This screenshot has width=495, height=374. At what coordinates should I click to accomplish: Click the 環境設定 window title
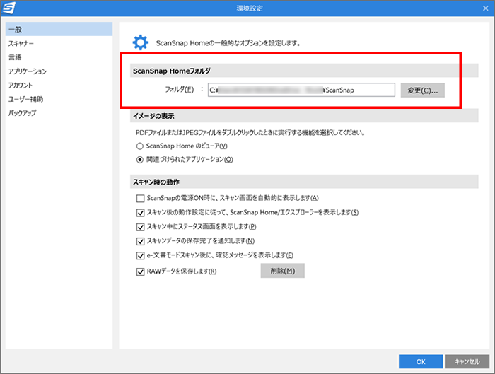[x=250, y=8]
